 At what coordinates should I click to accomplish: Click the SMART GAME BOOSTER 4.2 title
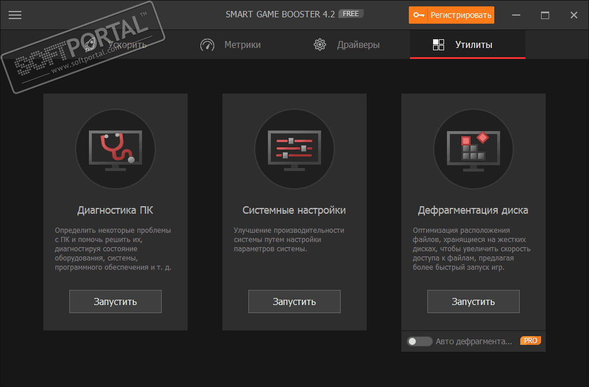pyautogui.click(x=280, y=14)
